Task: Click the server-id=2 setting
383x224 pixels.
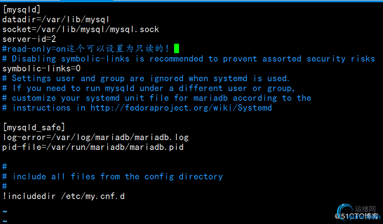Action: point(29,39)
